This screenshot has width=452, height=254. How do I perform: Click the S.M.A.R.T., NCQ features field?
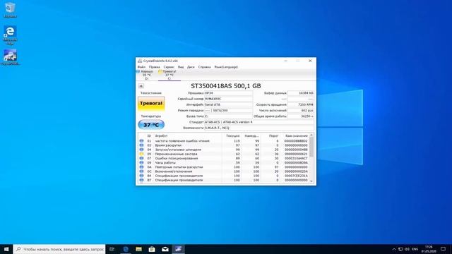point(259,128)
